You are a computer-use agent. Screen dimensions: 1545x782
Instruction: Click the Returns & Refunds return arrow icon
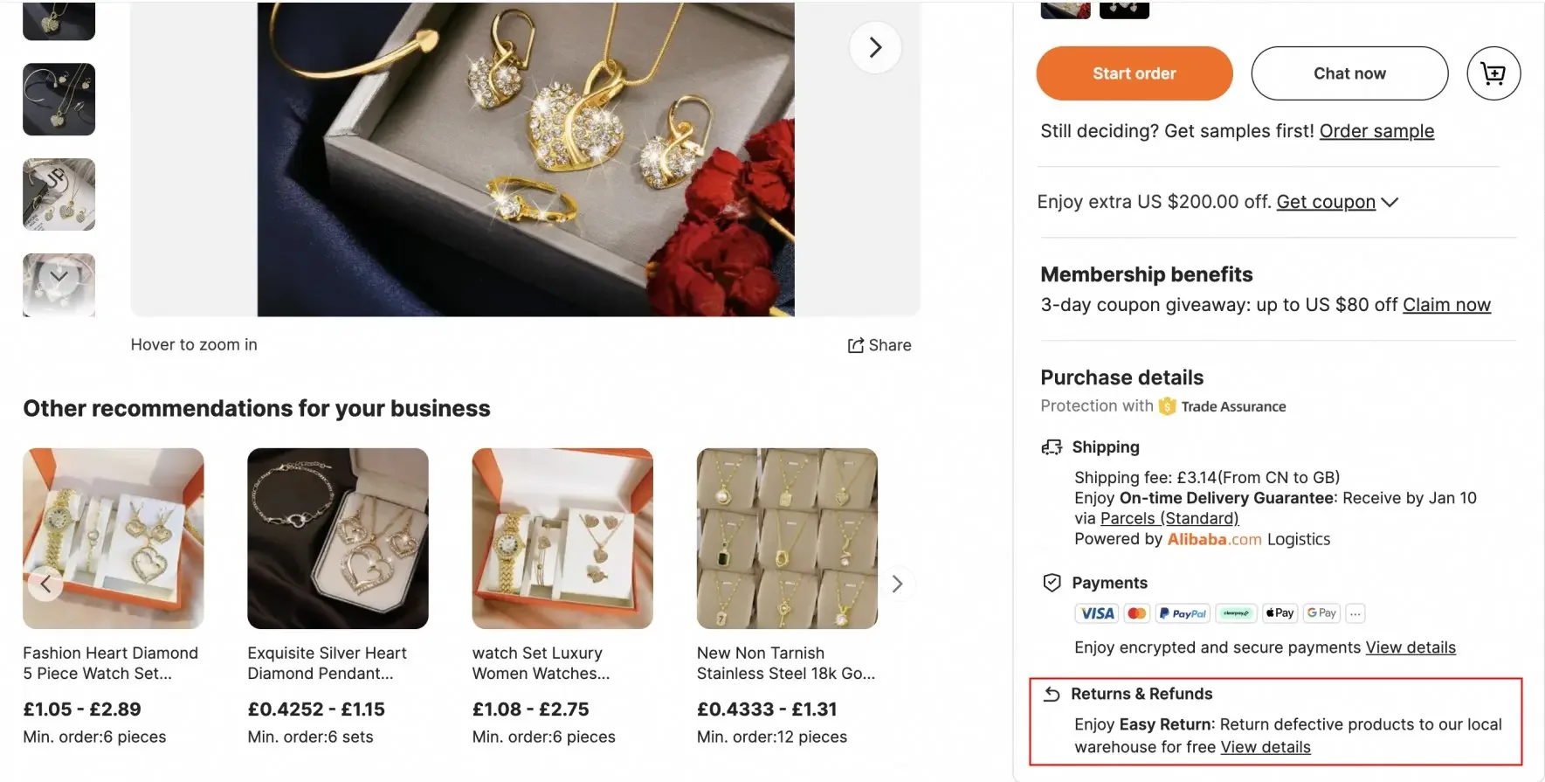(x=1052, y=693)
